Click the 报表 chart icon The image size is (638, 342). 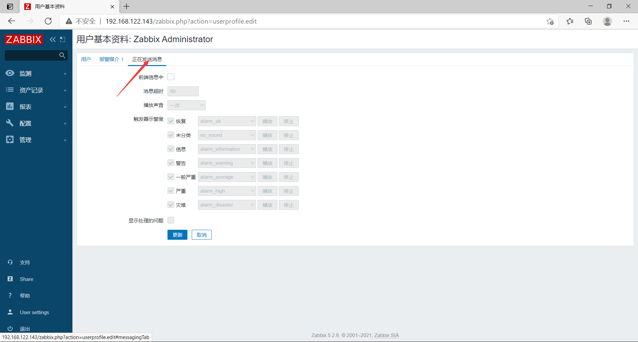pyautogui.click(x=10, y=107)
